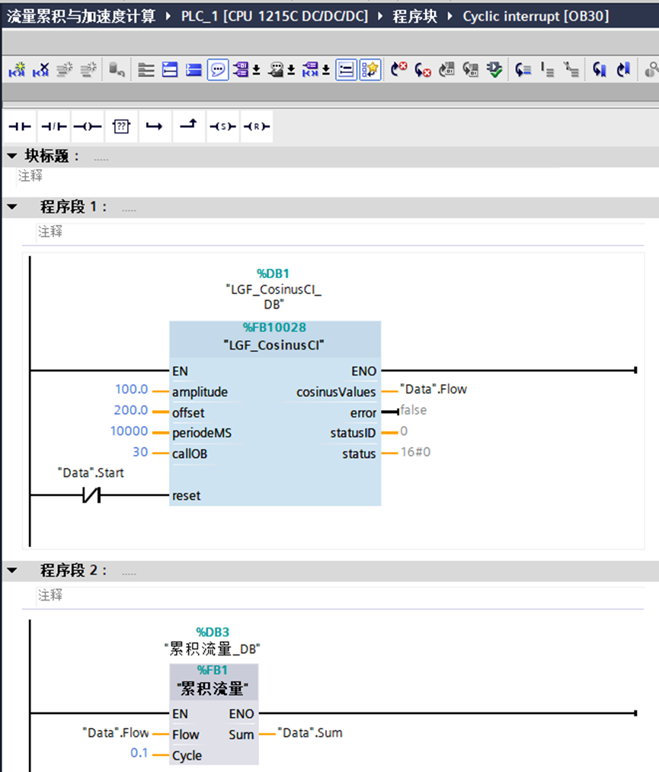Image resolution: width=659 pixels, height=772 pixels.
Task: Click second gray arrow-with-block icon before green check
Action: click(x=471, y=70)
